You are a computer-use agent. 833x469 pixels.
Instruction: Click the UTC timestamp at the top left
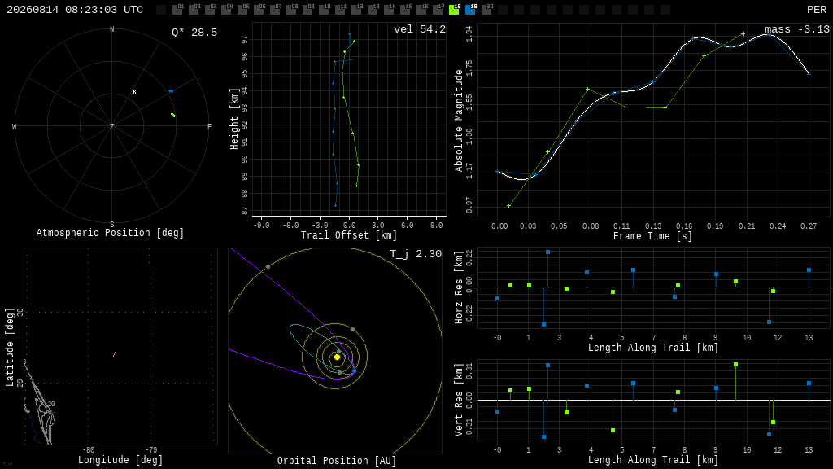click(75, 10)
